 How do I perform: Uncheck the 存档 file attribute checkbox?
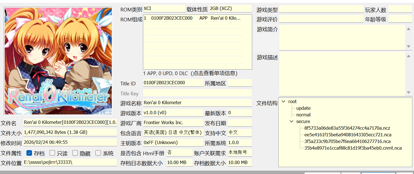[x=29, y=153]
